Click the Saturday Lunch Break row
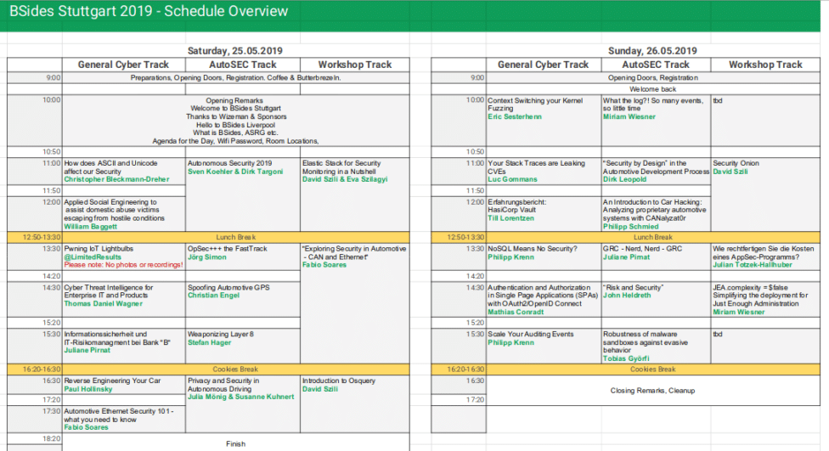 236,237
